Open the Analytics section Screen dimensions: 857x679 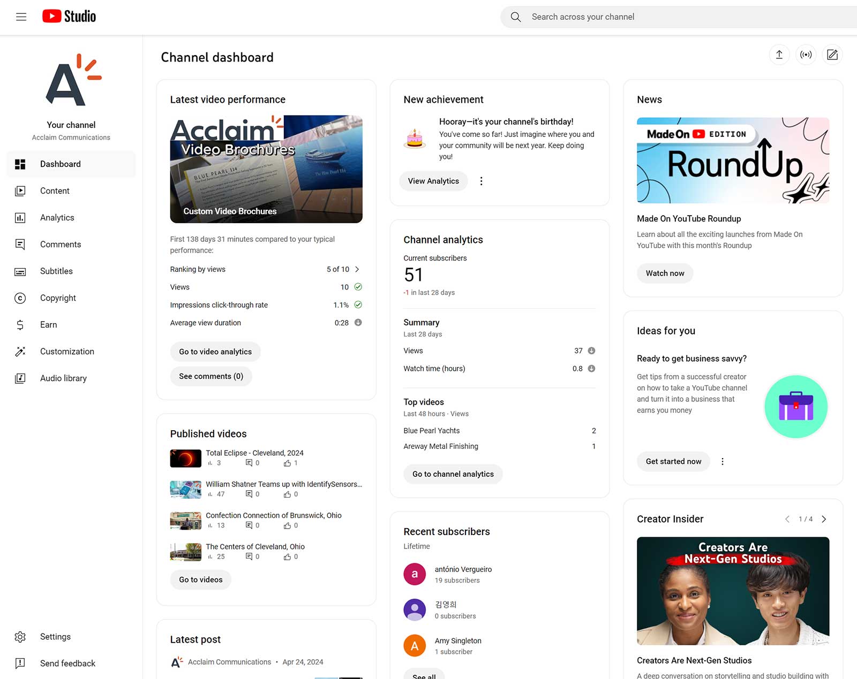coord(71,218)
